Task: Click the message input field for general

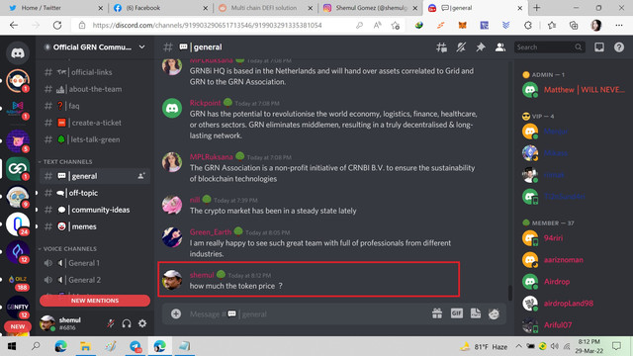Action: click(x=307, y=314)
